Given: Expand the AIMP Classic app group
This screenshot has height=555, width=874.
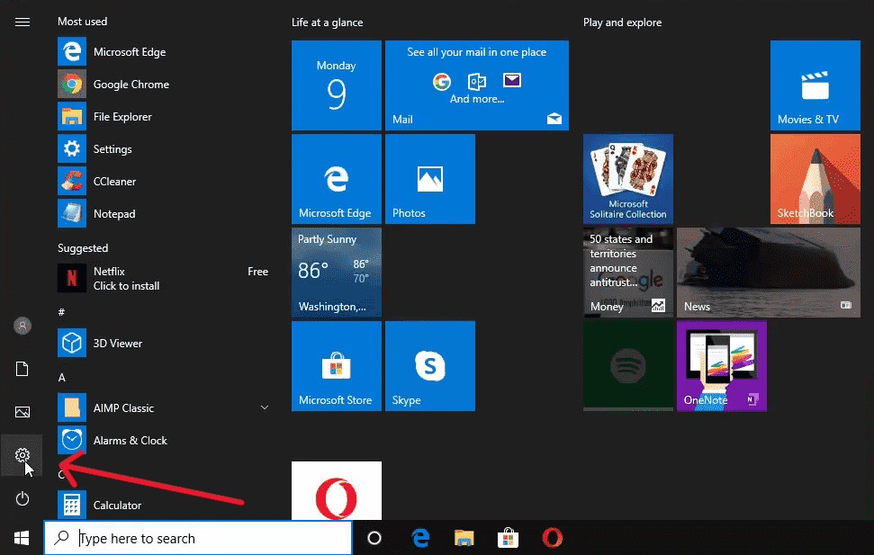Looking at the screenshot, I should click(264, 407).
